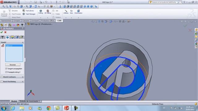Open the Utilities dropdown arrow
The height and width of the screenshot is (111, 198).
(x=66, y=18)
